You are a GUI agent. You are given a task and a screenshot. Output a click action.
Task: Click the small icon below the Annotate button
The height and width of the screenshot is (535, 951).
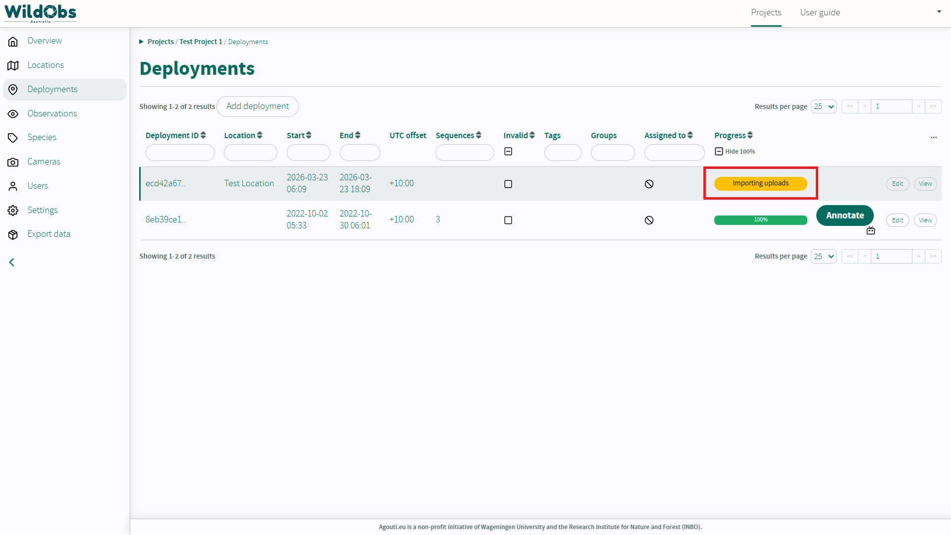tap(871, 231)
